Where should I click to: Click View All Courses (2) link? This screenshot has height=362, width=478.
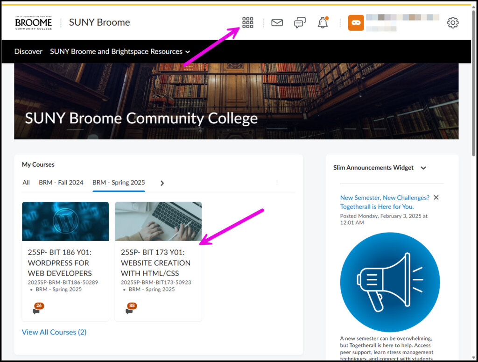(x=54, y=332)
